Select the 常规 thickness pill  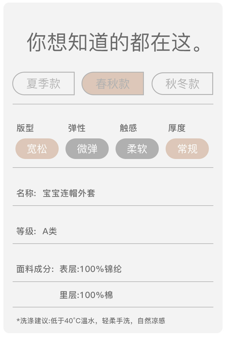tap(187, 149)
